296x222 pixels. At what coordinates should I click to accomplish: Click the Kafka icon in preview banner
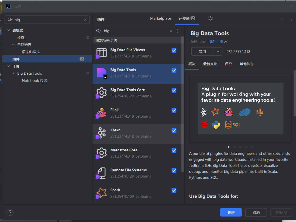point(204,112)
